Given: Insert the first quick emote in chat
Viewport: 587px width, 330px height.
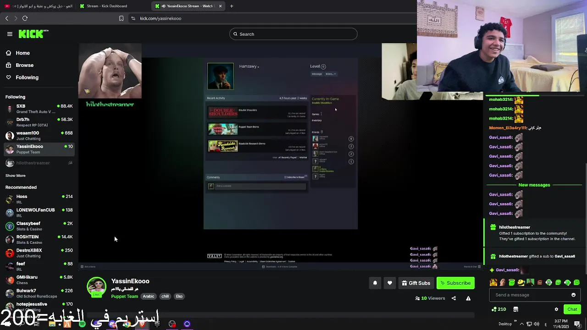Looking at the screenshot, I should pos(493,283).
